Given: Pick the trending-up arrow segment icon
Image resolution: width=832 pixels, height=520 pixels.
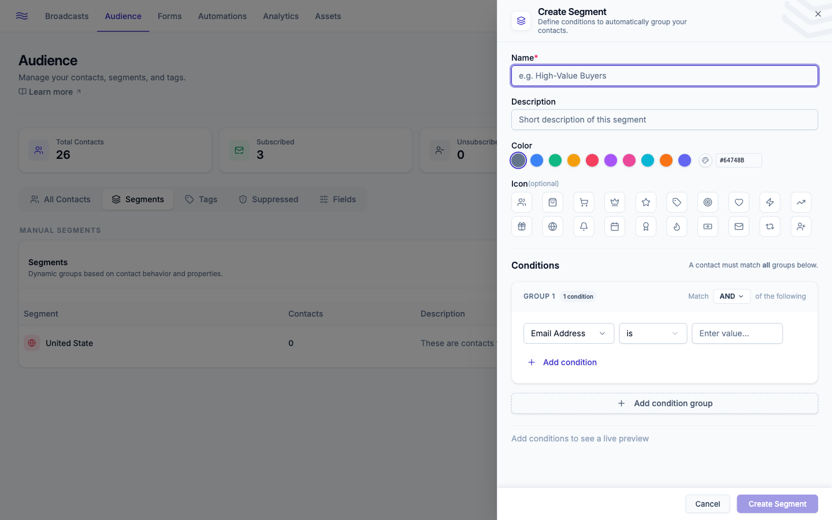Looking at the screenshot, I should [801, 202].
